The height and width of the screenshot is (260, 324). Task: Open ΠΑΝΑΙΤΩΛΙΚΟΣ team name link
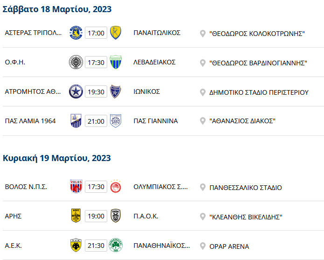[157, 33]
